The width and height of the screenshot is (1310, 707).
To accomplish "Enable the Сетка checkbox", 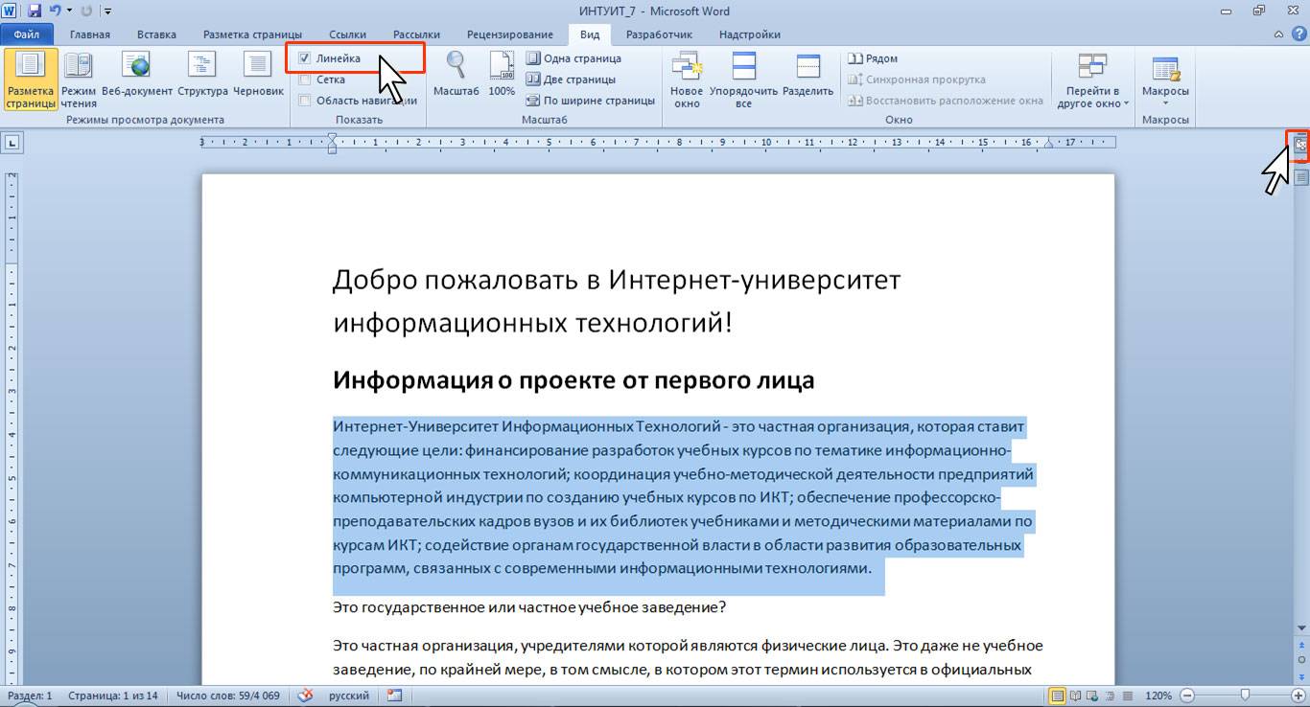I will (x=305, y=80).
